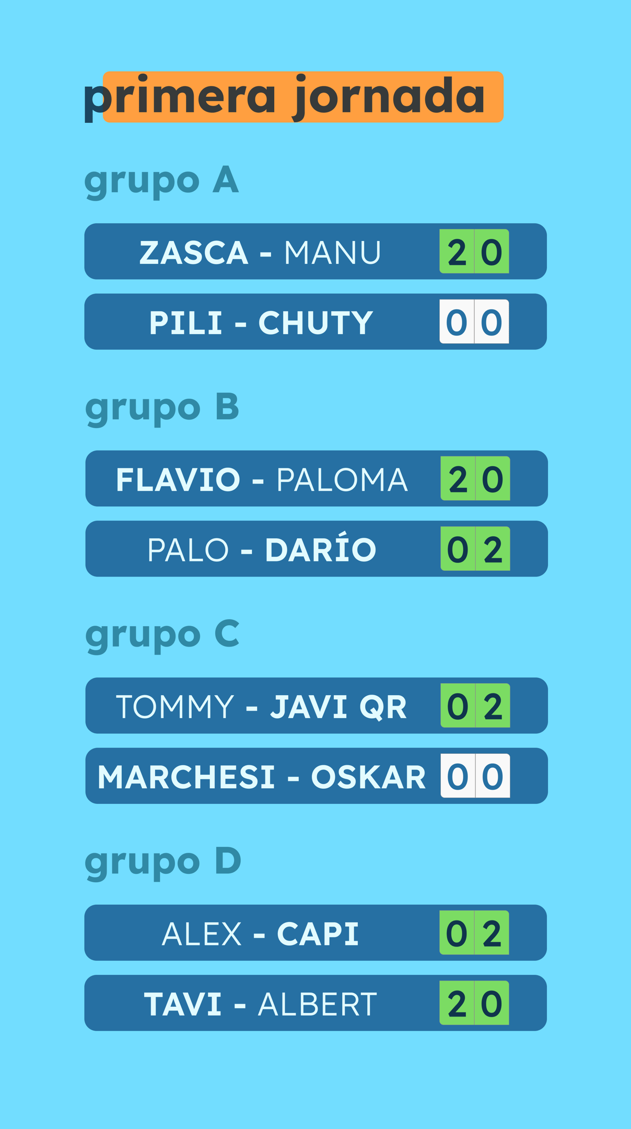Open the MARCHESI - OSKAR match row

(x=317, y=776)
